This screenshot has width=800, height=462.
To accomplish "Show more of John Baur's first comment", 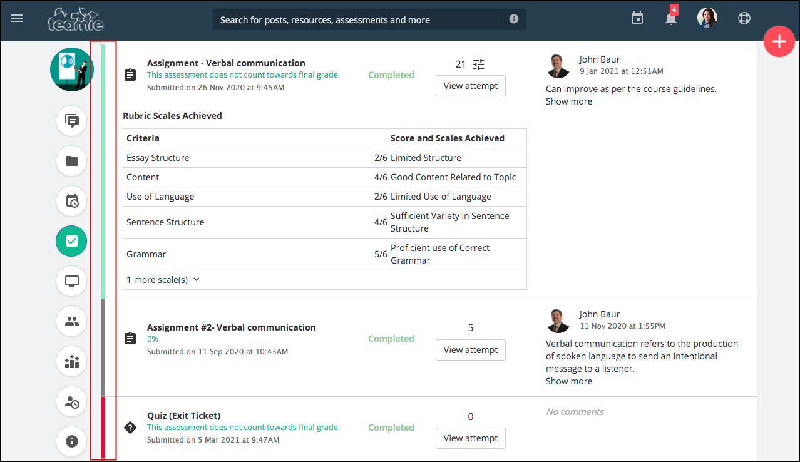I will coord(568,101).
